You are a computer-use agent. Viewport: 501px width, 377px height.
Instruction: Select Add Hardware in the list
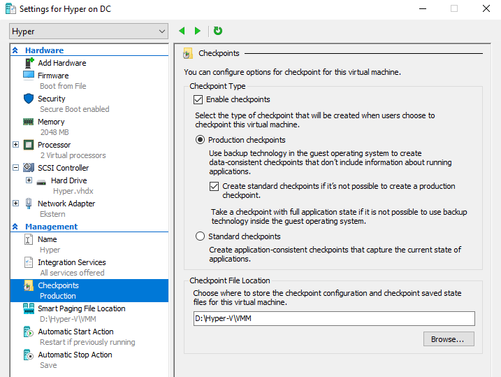coord(61,63)
